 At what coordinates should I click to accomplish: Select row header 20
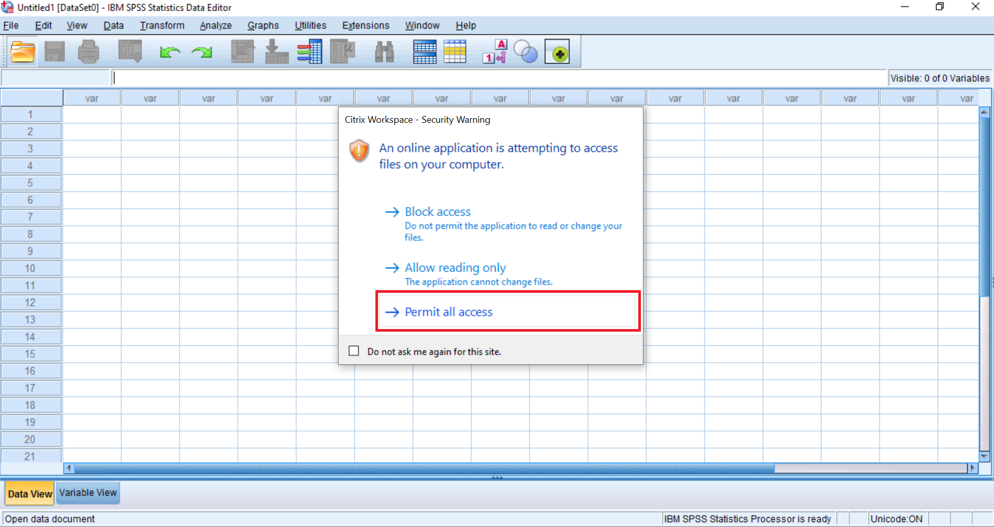(31, 439)
